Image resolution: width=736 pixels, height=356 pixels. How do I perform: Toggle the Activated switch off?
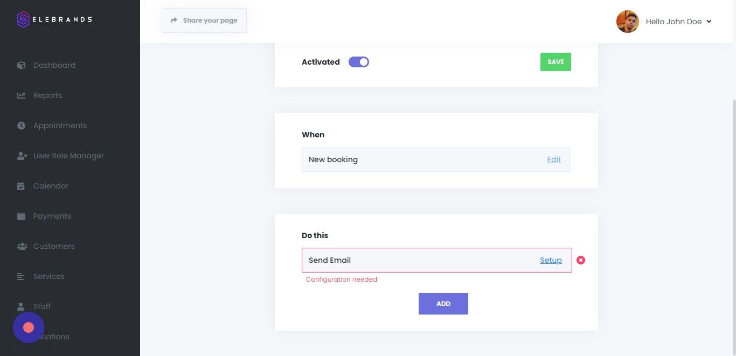coord(359,62)
